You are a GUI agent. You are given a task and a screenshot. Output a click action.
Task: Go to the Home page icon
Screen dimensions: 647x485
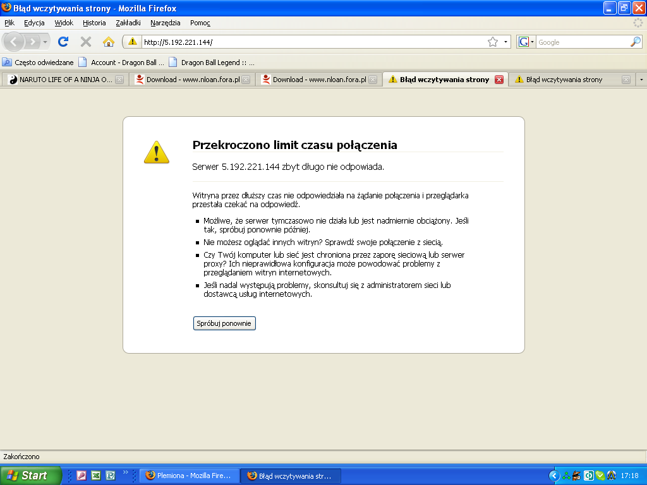tap(109, 42)
